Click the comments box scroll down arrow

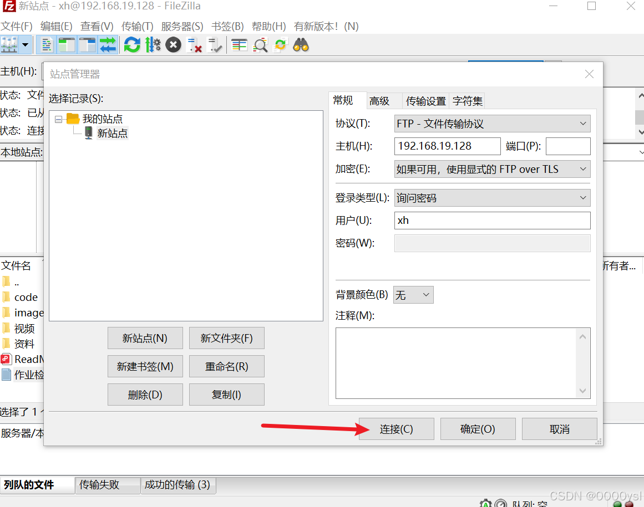tap(582, 391)
